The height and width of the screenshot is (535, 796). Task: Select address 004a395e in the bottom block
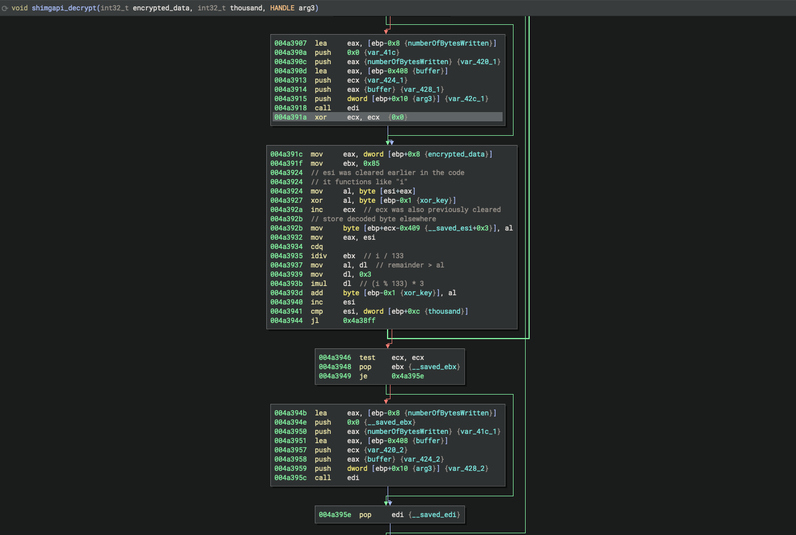pyautogui.click(x=335, y=515)
